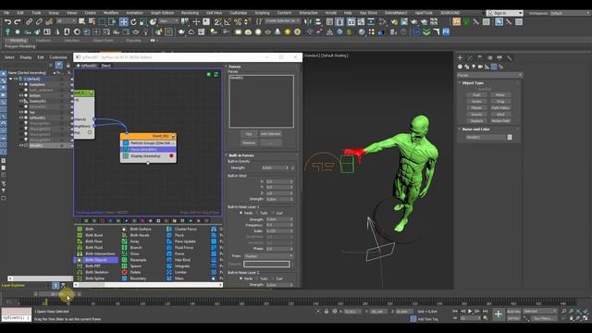The image size is (592, 333).
Task: Click the Gravity space warp button
Action: tap(476, 115)
